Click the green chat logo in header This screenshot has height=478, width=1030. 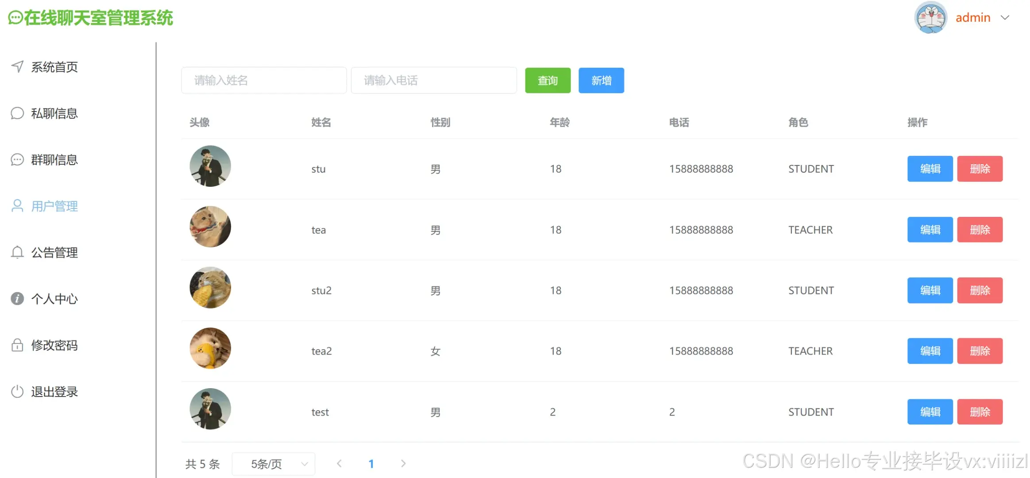(x=15, y=18)
